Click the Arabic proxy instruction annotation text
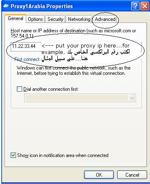This screenshot has width=150, height=184. point(85,55)
